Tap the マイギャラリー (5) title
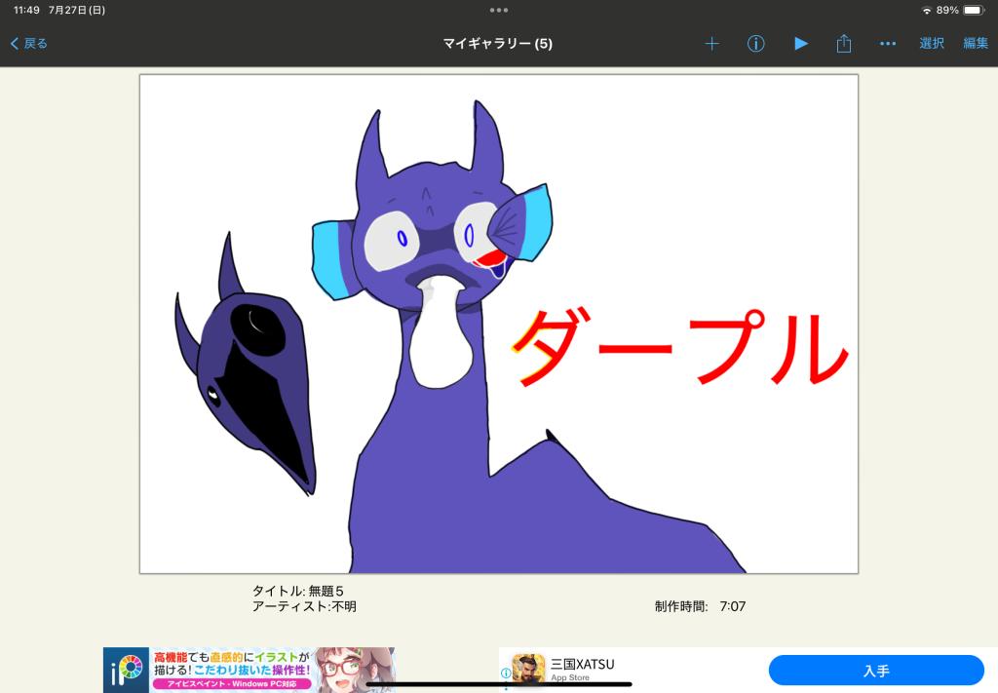998x693 pixels. tap(497, 44)
